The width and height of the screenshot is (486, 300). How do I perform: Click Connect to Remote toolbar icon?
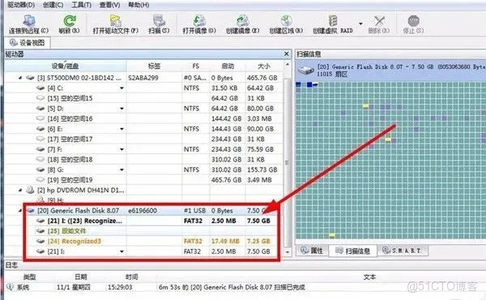pyautogui.click(x=28, y=20)
